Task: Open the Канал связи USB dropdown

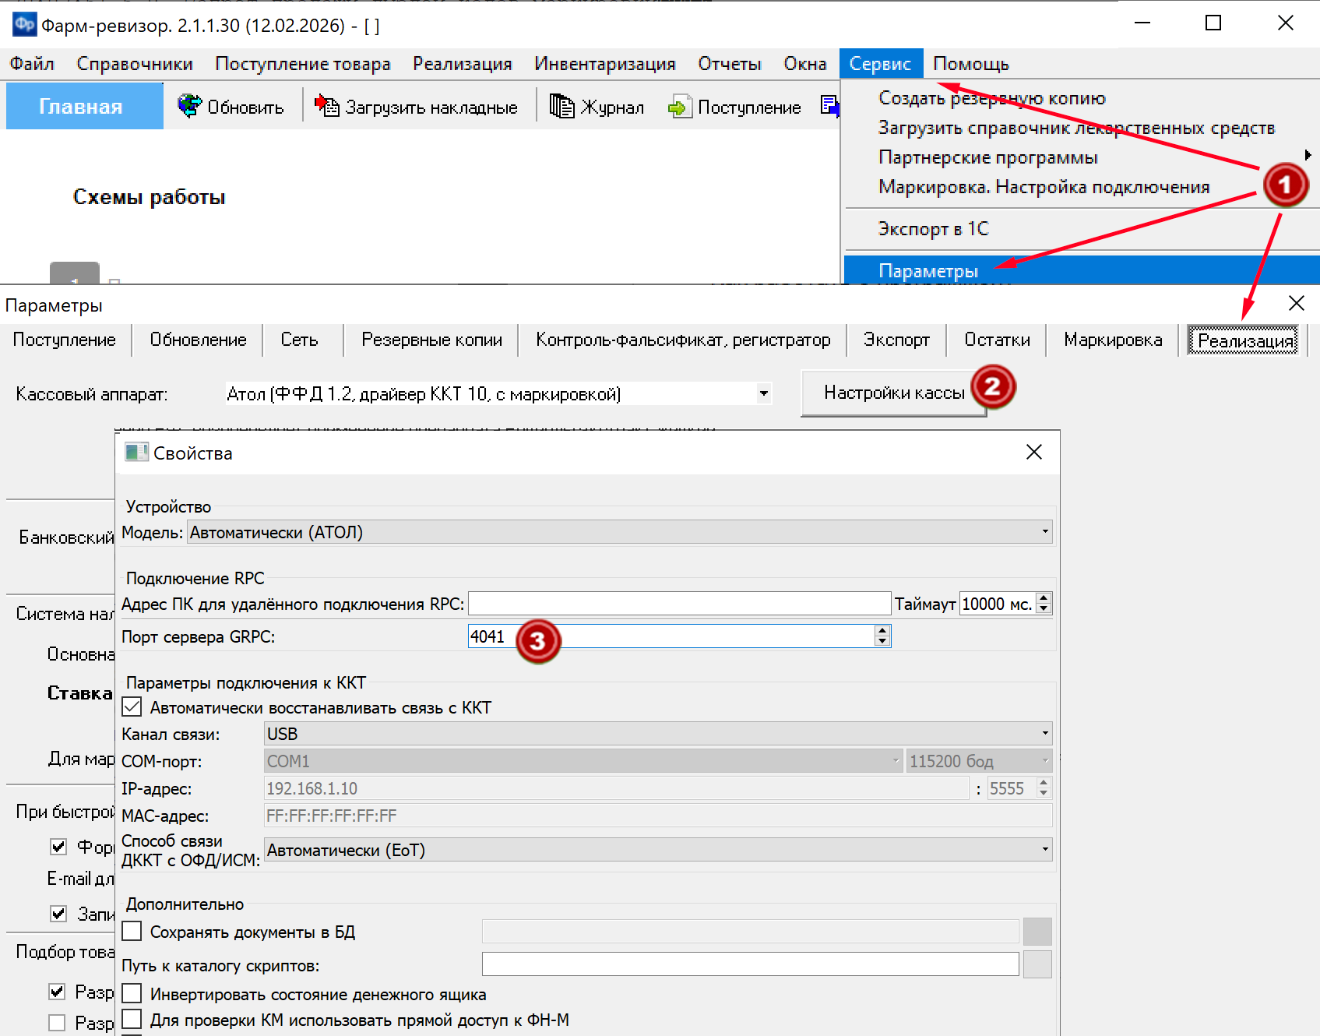Action: (1044, 734)
